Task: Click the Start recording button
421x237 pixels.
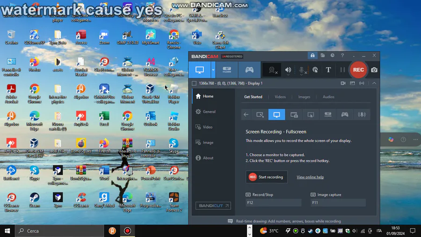Action: coord(266,177)
